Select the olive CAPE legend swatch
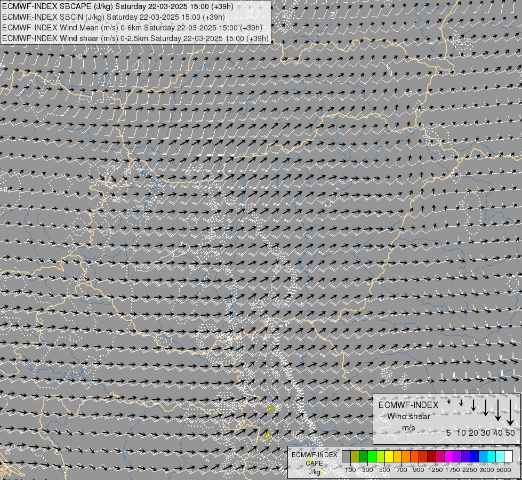522x480 pixels. click(355, 456)
